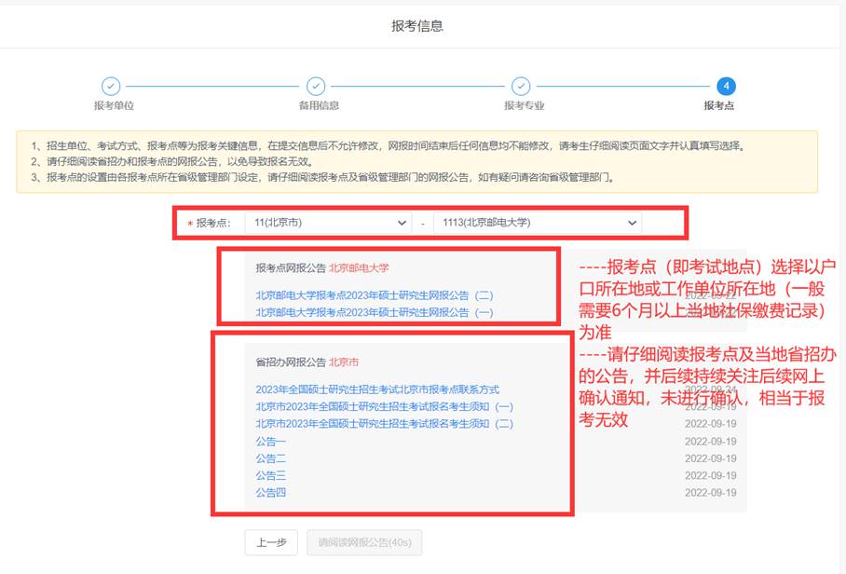The width and height of the screenshot is (846, 574).
Task: Click the 报考专业 step checkmark icon
Action: [521, 86]
